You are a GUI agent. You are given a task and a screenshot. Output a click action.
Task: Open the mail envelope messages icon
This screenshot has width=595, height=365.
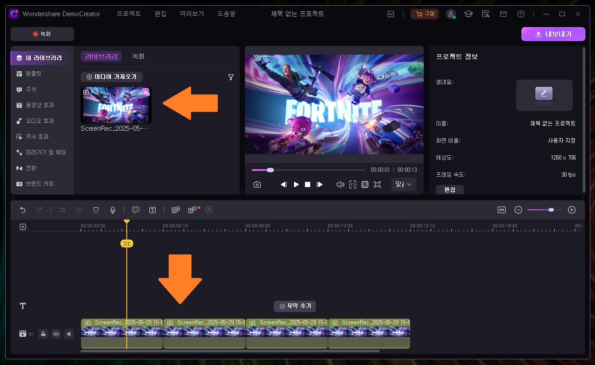pos(503,14)
